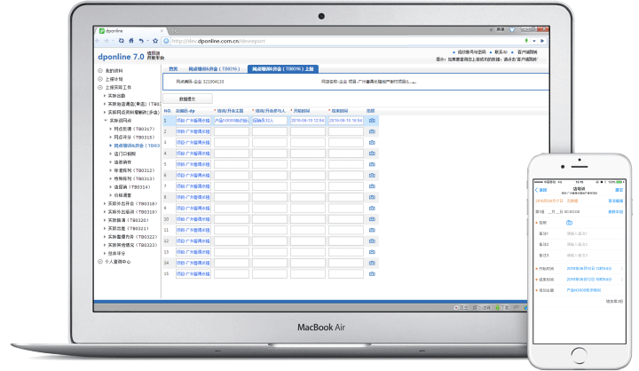639x371 pixels.
Task: Click the green lightning icon in address bar
Action: 526,41
